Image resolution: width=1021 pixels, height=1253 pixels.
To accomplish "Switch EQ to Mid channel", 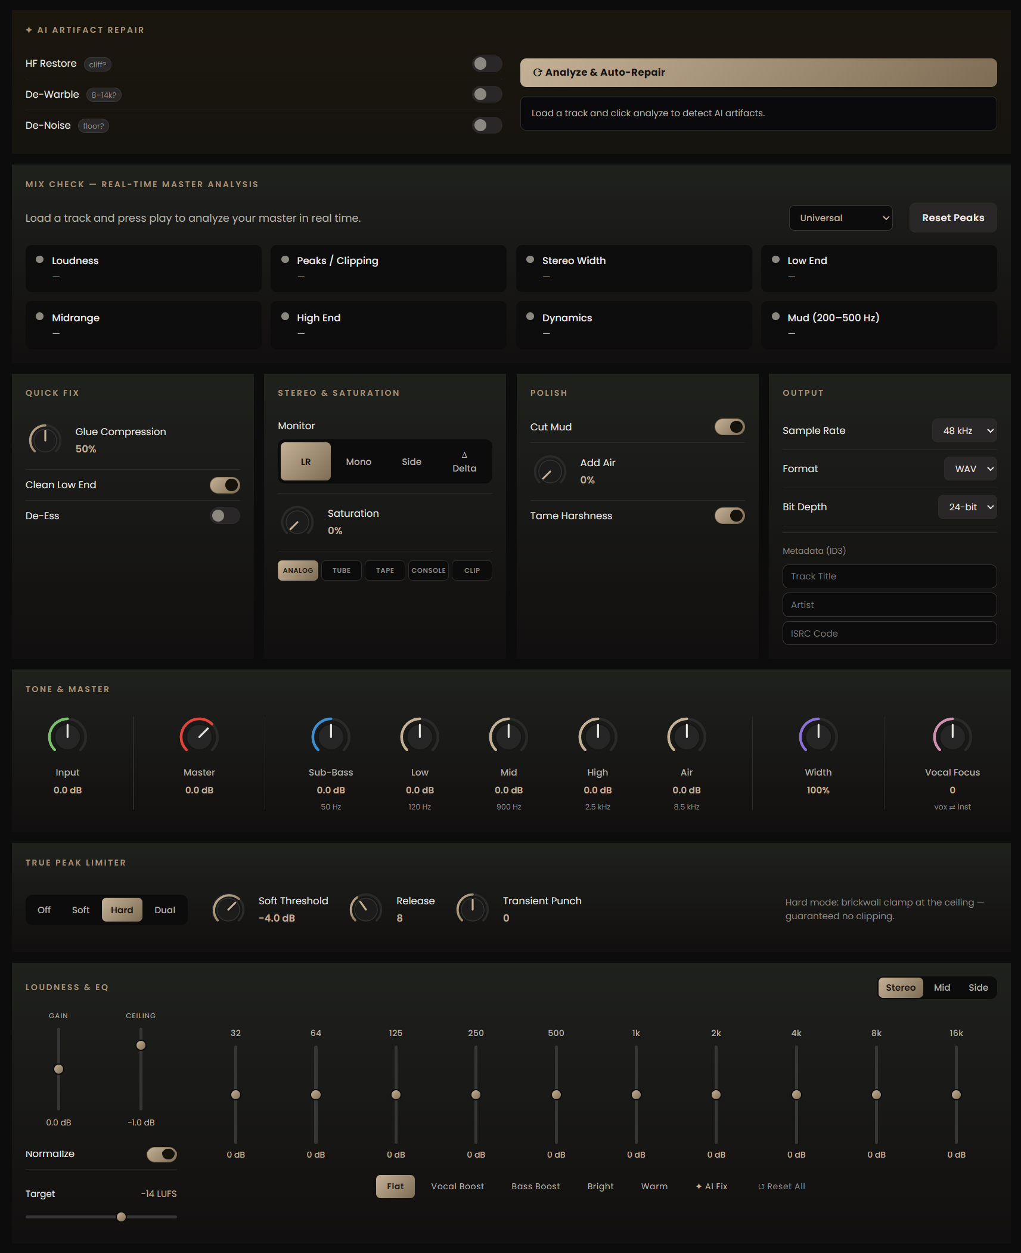I will coord(942,988).
